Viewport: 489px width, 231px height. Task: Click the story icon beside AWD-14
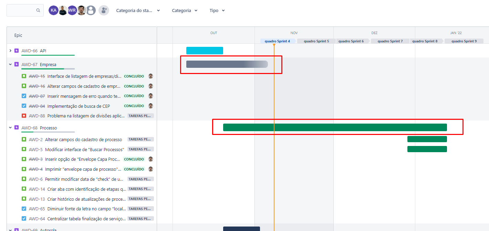tap(24, 189)
